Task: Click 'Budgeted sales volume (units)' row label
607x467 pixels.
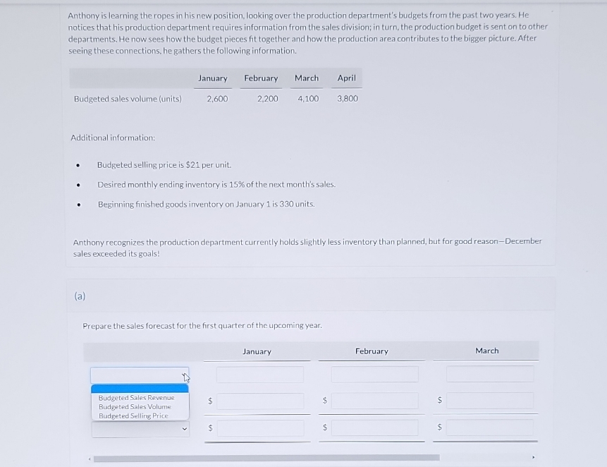Action: (x=128, y=99)
